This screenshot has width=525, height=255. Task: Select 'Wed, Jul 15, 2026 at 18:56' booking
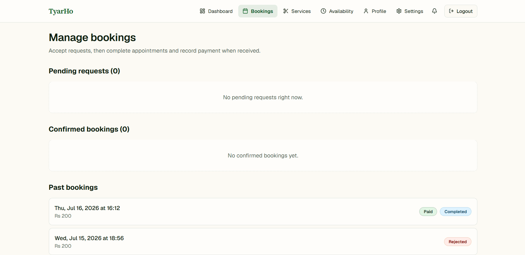coord(263,242)
